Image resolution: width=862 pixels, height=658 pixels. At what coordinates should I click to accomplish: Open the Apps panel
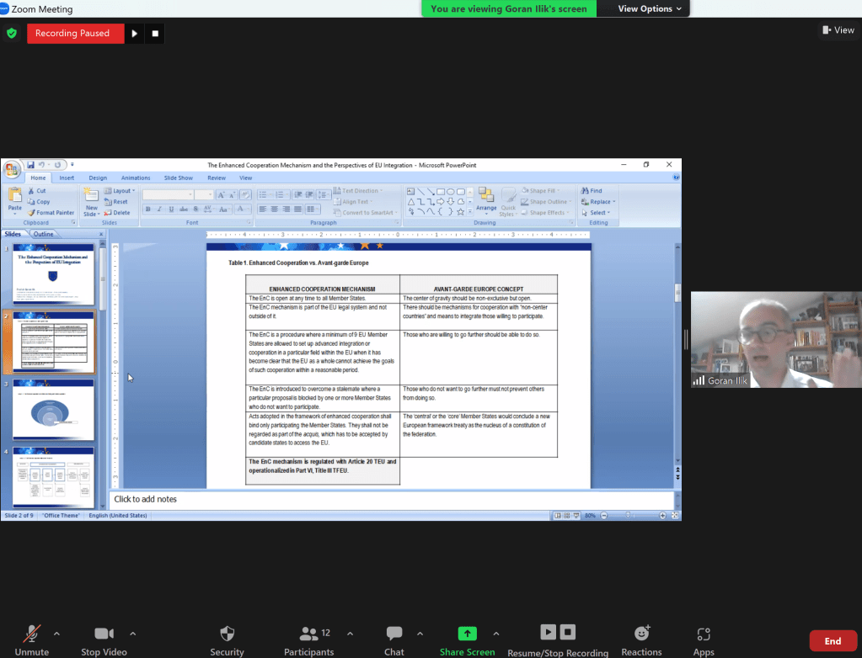(704, 634)
